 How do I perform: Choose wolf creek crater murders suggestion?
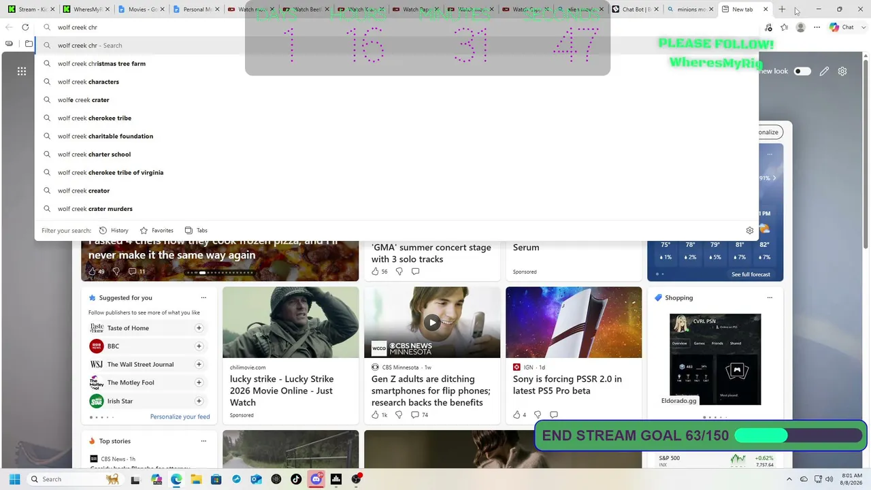coord(397,209)
